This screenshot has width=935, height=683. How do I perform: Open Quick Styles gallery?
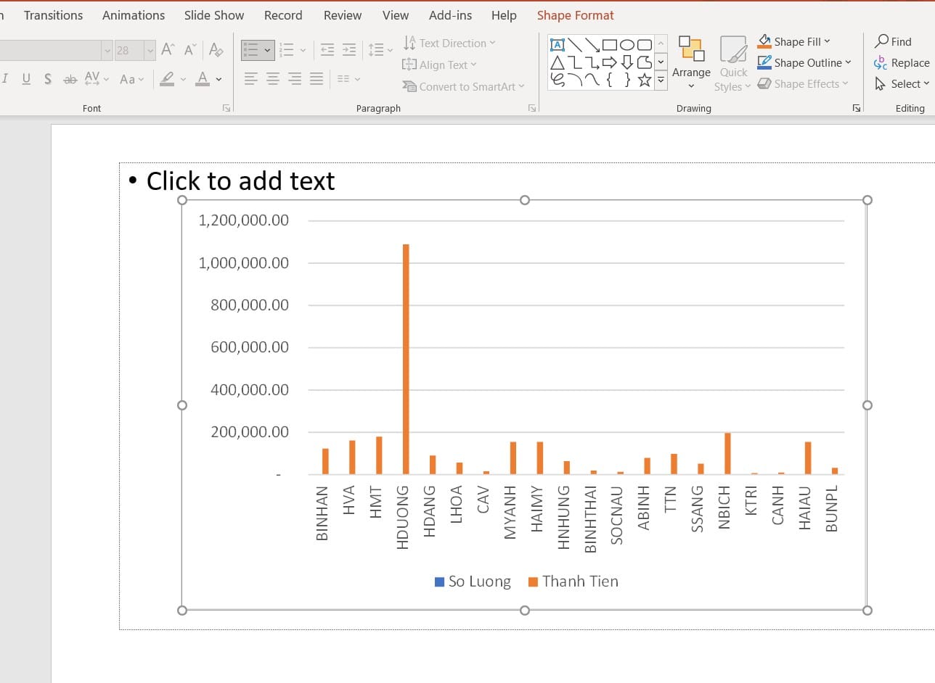733,64
